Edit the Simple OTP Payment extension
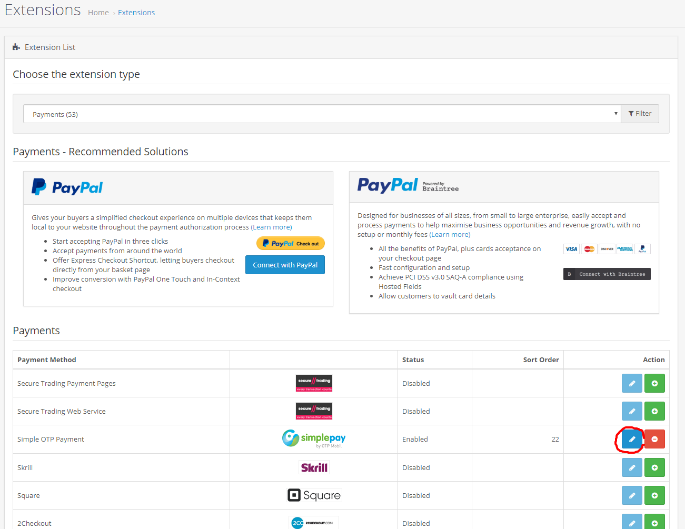 (632, 439)
